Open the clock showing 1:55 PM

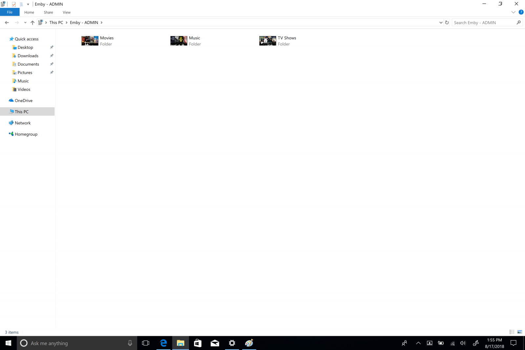(x=494, y=343)
